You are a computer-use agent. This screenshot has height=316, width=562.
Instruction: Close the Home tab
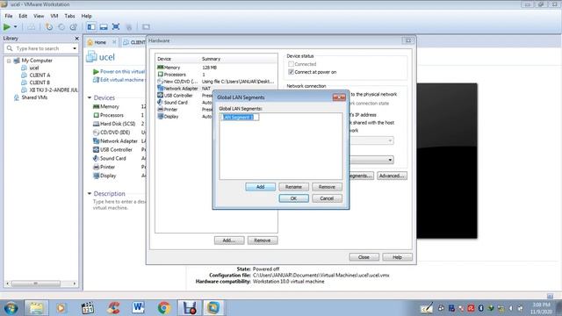pyautogui.click(x=114, y=42)
